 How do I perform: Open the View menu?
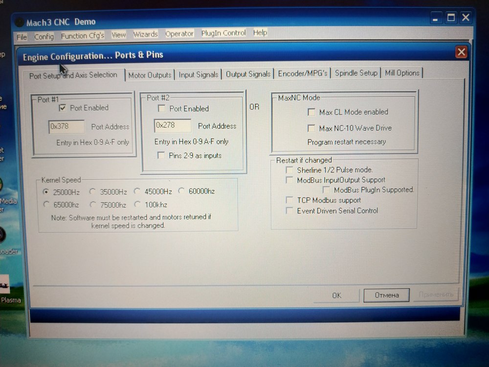click(118, 35)
